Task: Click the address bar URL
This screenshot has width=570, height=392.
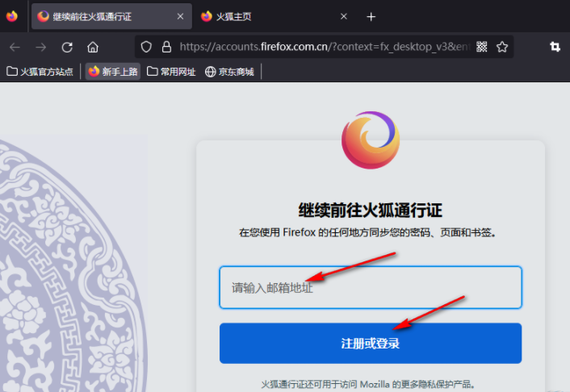Action: [x=325, y=47]
